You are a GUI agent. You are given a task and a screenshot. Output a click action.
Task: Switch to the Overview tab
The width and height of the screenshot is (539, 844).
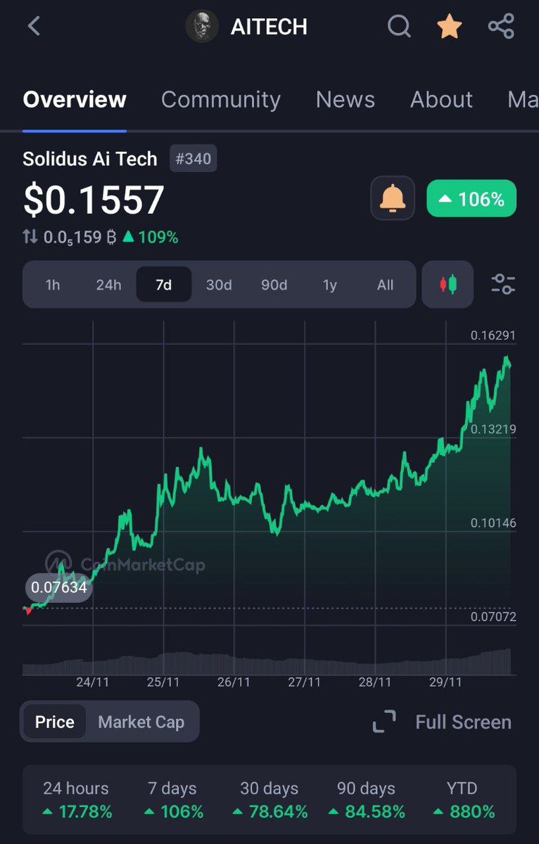(75, 99)
